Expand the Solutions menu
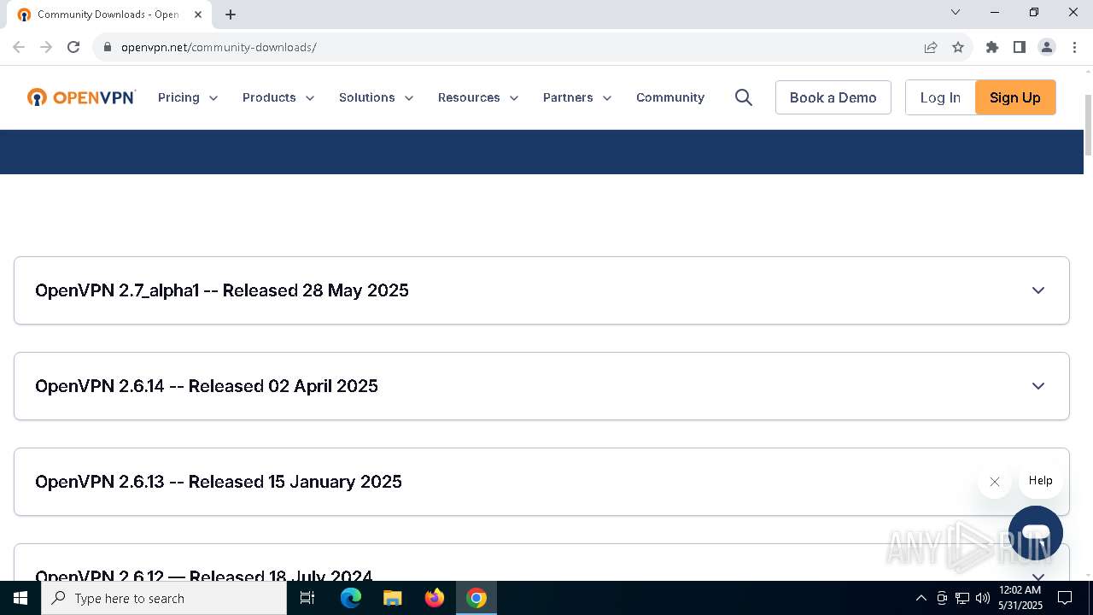Viewport: 1093px width, 615px height. tap(377, 97)
